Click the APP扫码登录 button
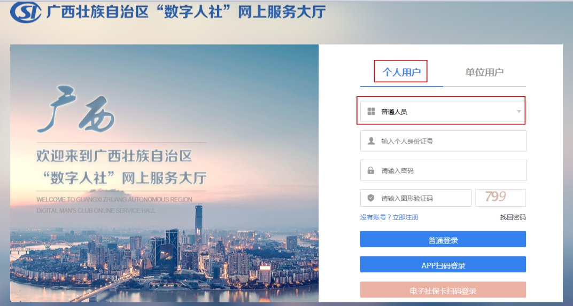The height and width of the screenshot is (306, 573). tap(443, 264)
